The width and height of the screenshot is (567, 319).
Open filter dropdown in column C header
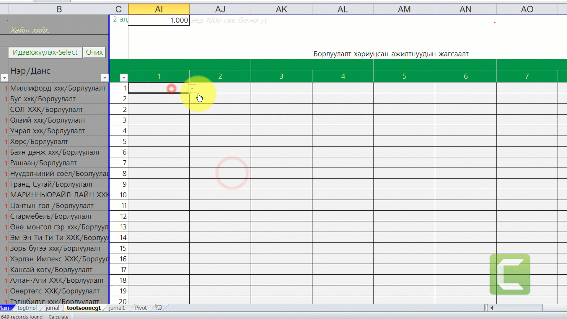click(124, 78)
